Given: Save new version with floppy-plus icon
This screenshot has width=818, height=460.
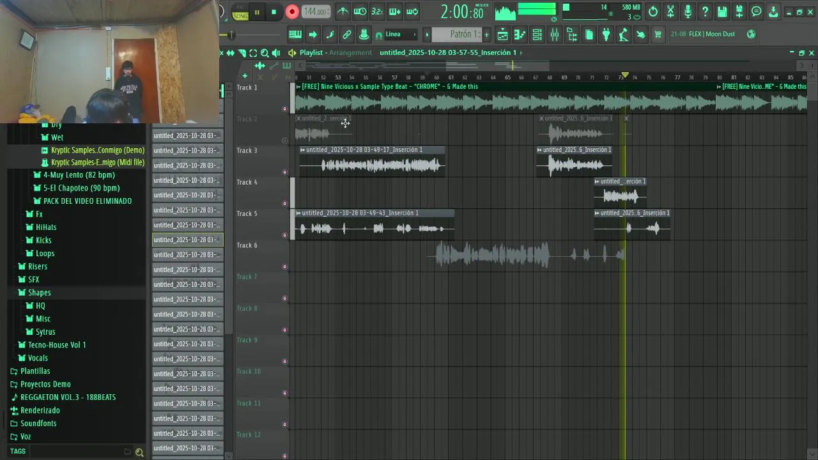Looking at the screenshot, I should pos(739,11).
